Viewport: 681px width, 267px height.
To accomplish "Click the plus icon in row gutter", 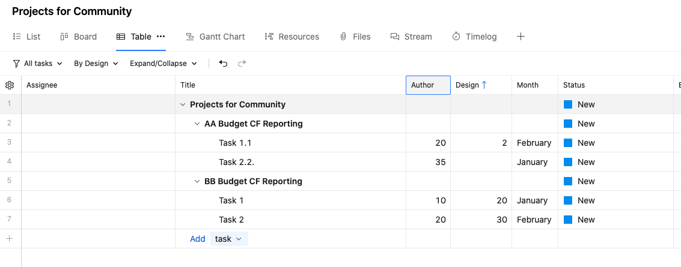I will [9, 239].
